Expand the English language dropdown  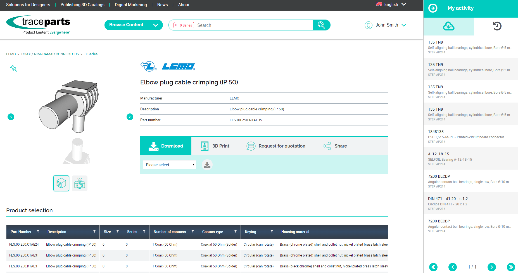404,4
